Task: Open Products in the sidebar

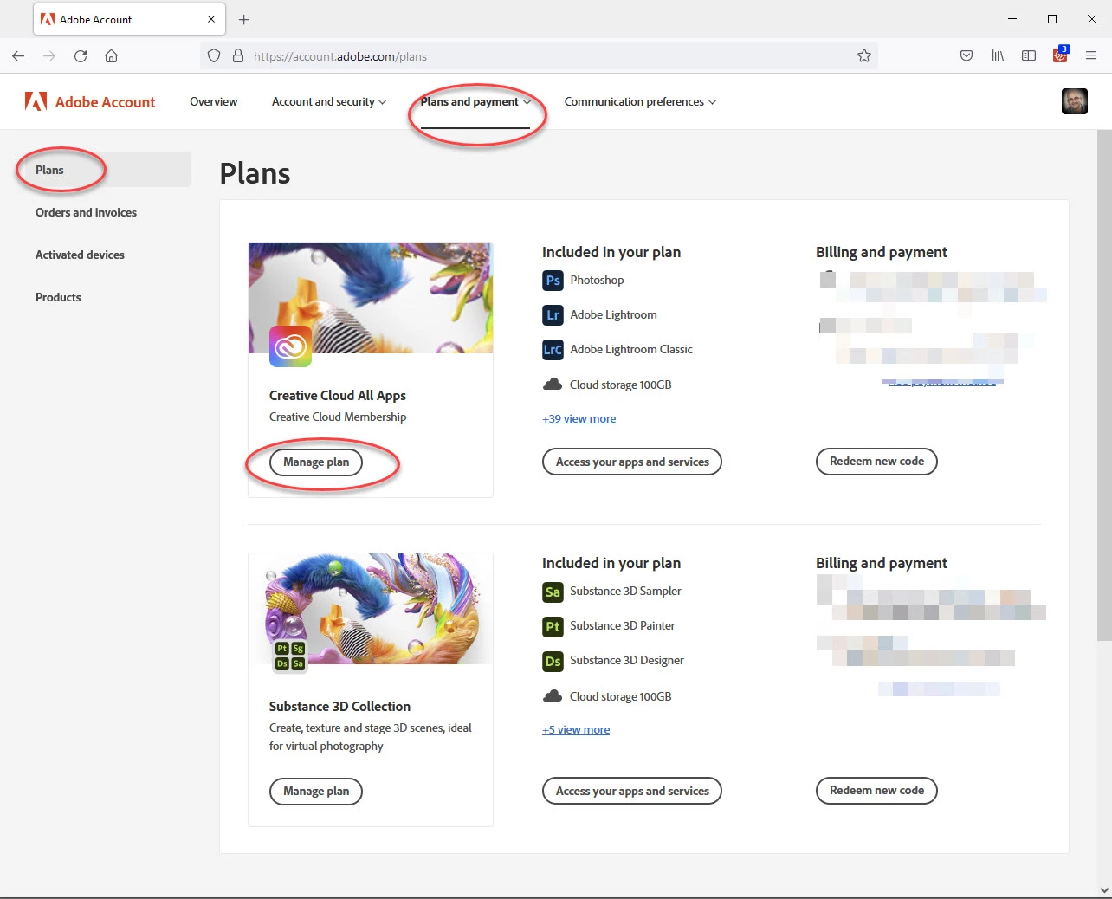Action: (x=58, y=297)
